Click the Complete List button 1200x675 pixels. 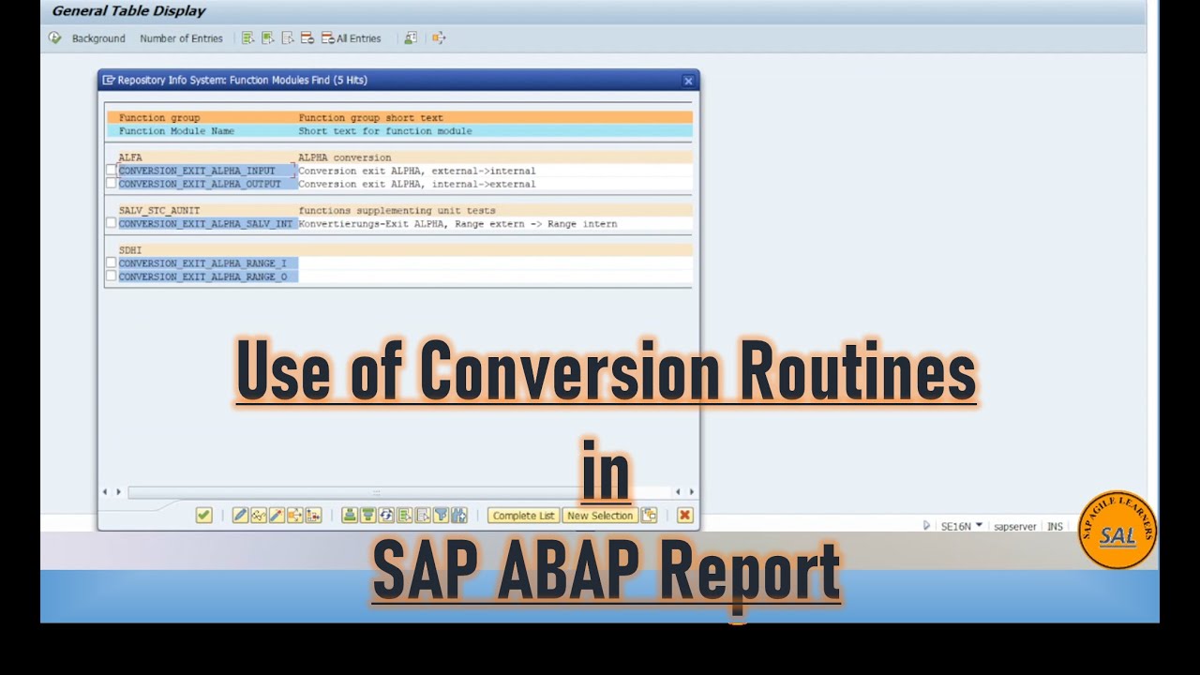[x=523, y=515]
